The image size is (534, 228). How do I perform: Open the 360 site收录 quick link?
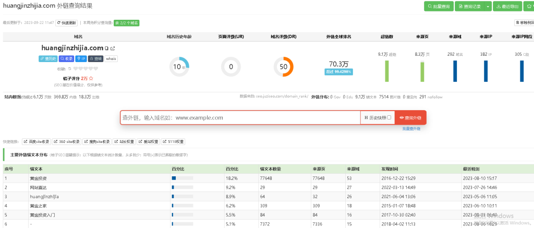(67, 142)
